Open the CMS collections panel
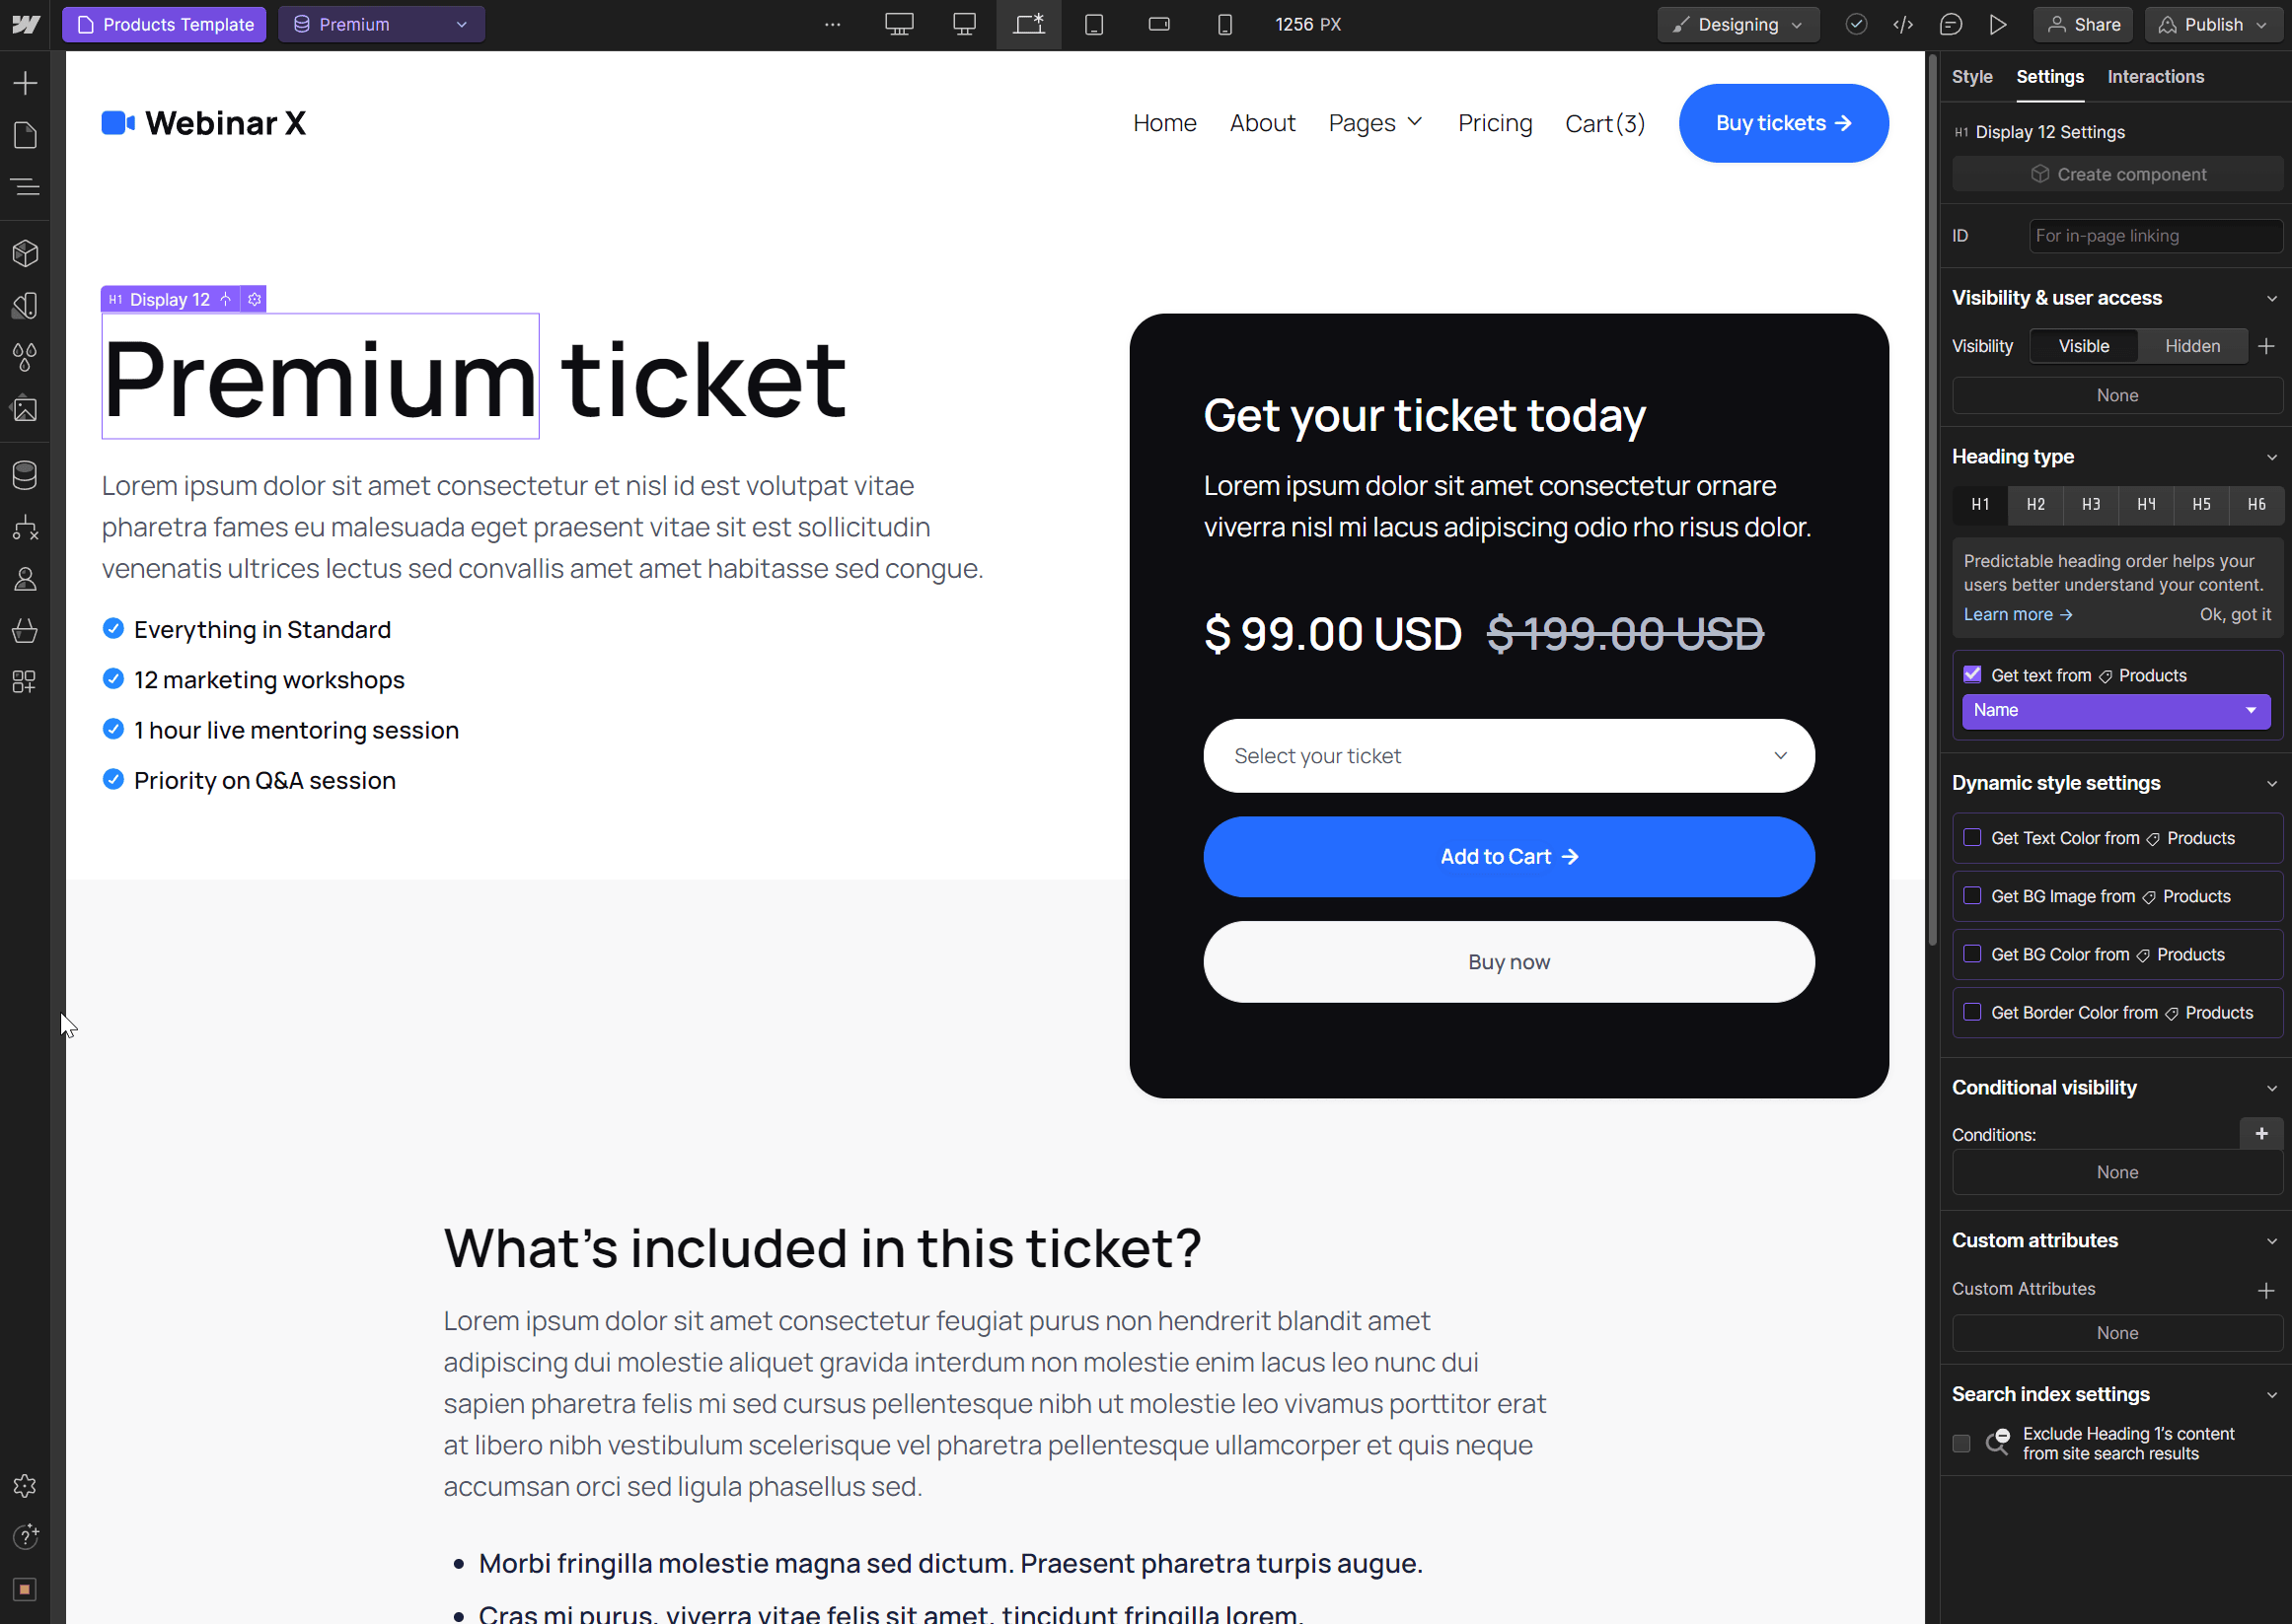The image size is (2292, 1624). (24, 475)
